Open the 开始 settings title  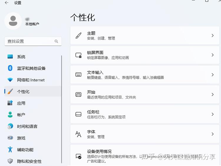pos(91,92)
